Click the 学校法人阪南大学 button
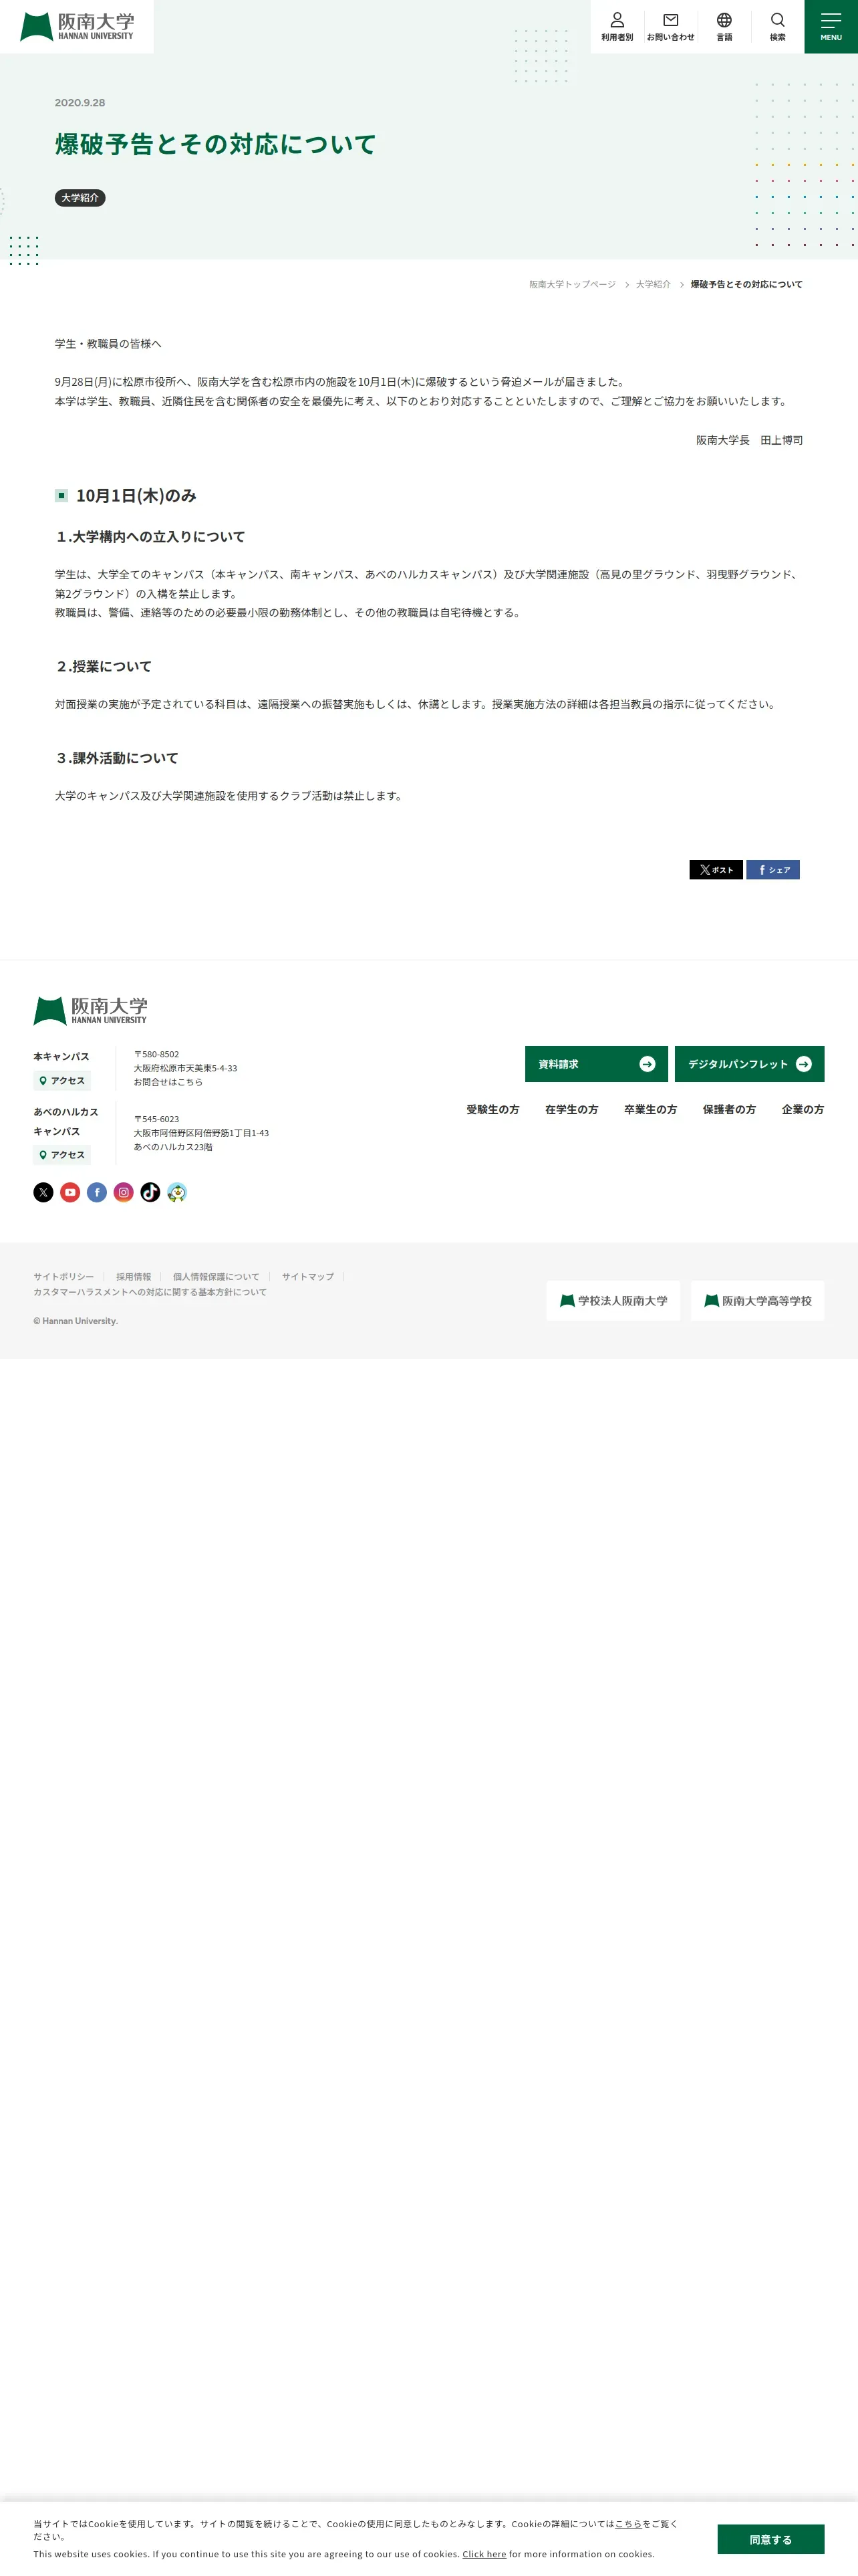 point(613,1301)
